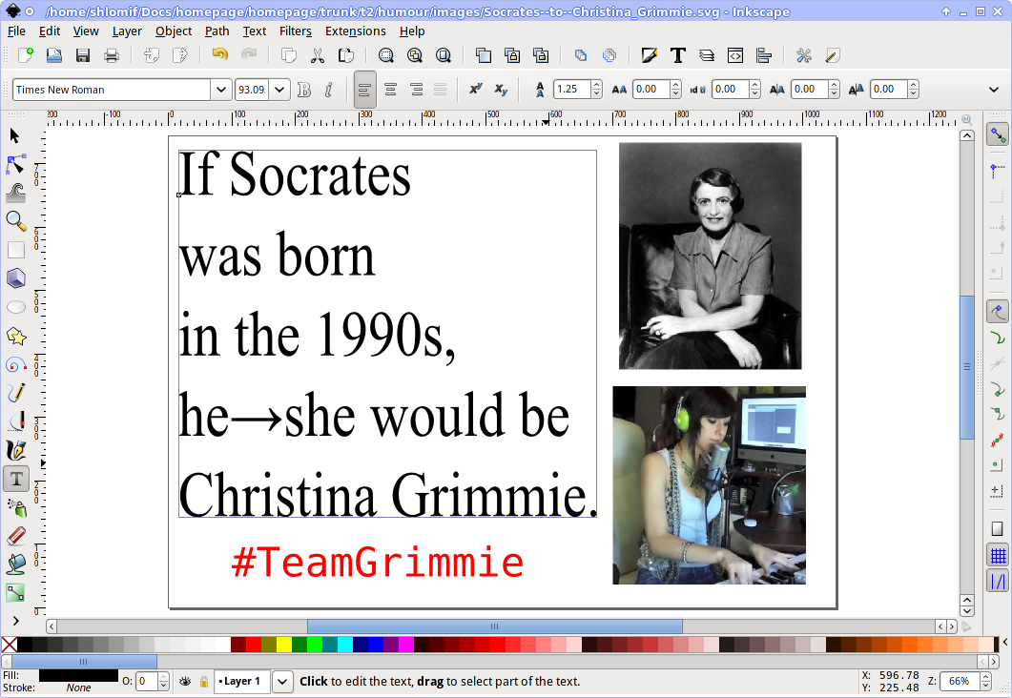Open the Path menu
The height and width of the screenshot is (698, 1012).
[x=217, y=31]
